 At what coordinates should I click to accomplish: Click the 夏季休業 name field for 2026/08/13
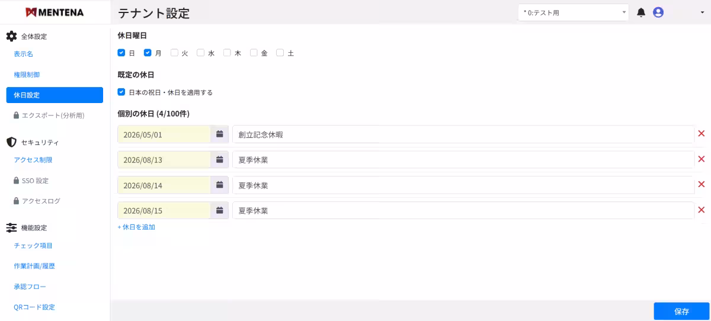[x=463, y=160]
